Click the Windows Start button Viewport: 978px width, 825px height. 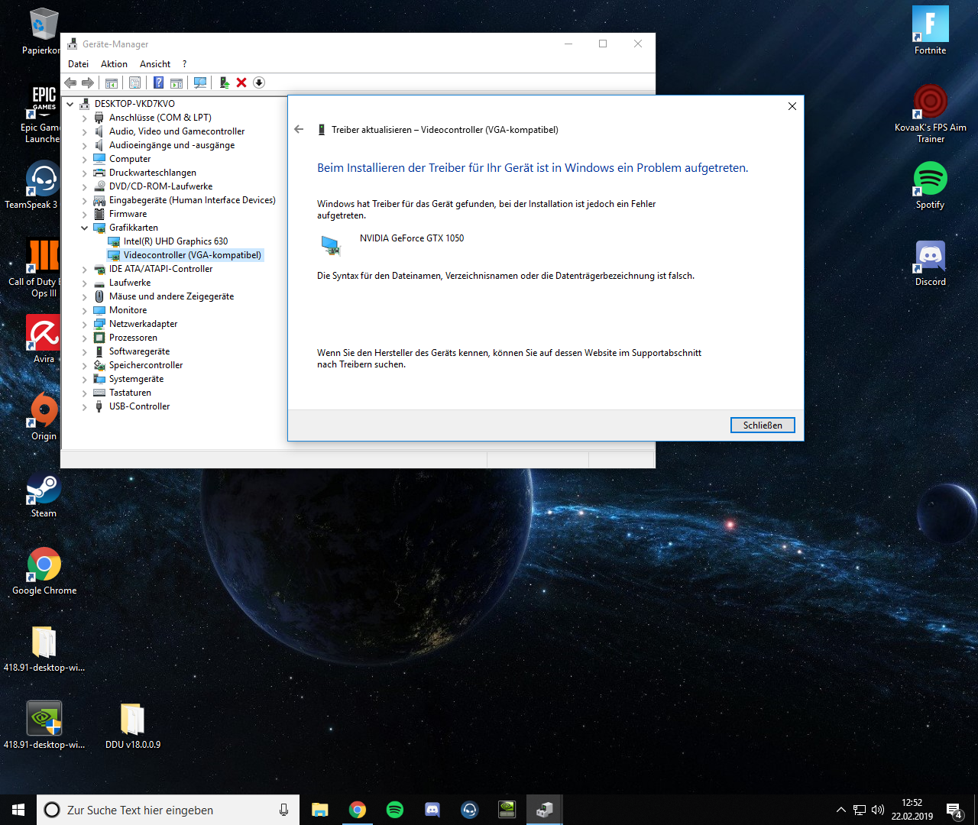(x=18, y=810)
